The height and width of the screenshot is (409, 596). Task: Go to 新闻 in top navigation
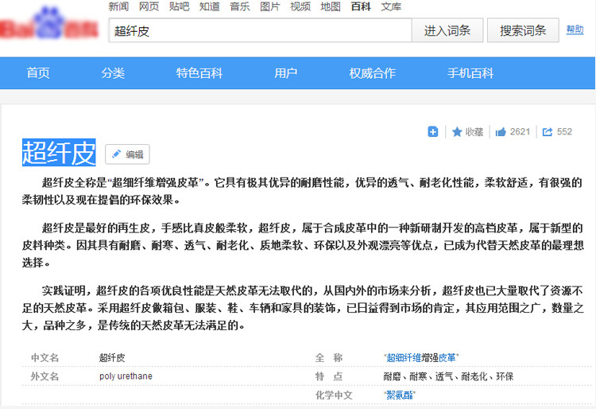click(118, 6)
